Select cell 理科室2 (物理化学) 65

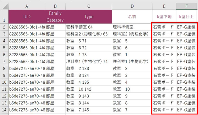89,34
